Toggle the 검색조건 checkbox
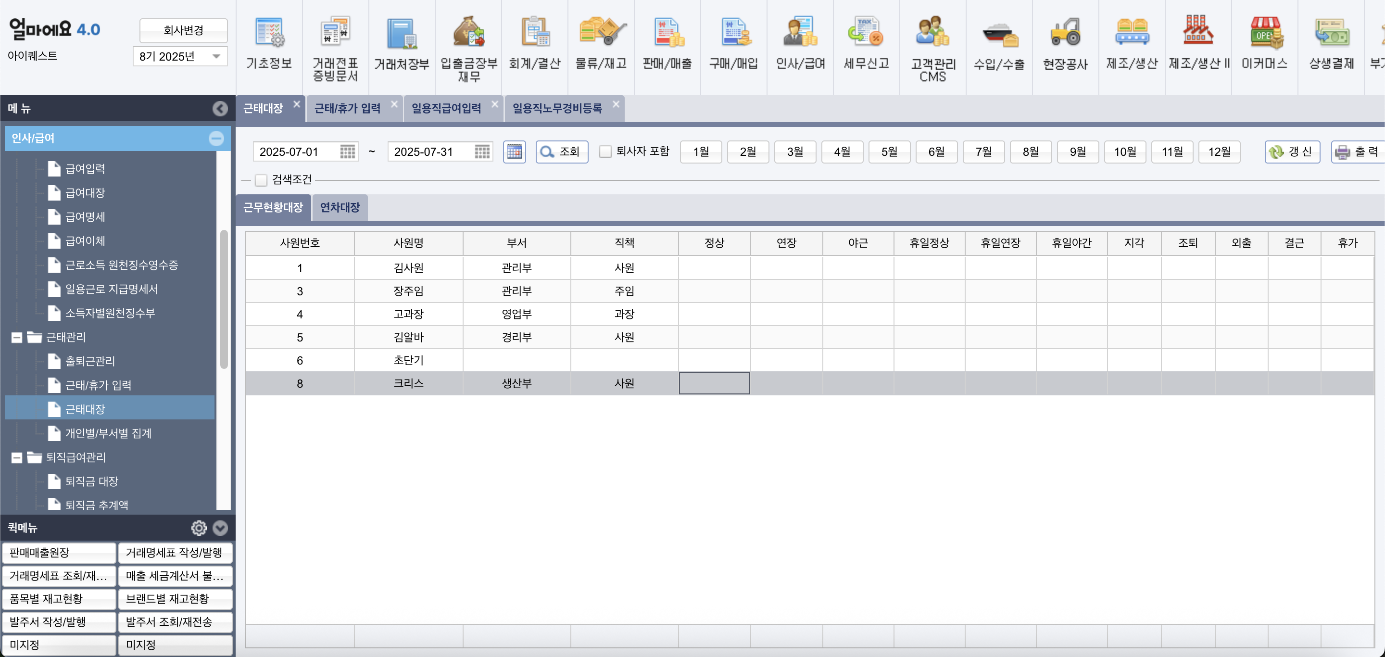 click(x=261, y=179)
